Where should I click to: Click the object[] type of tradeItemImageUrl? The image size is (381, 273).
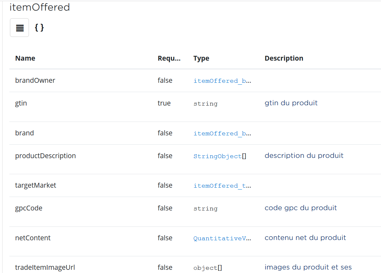click(x=208, y=268)
